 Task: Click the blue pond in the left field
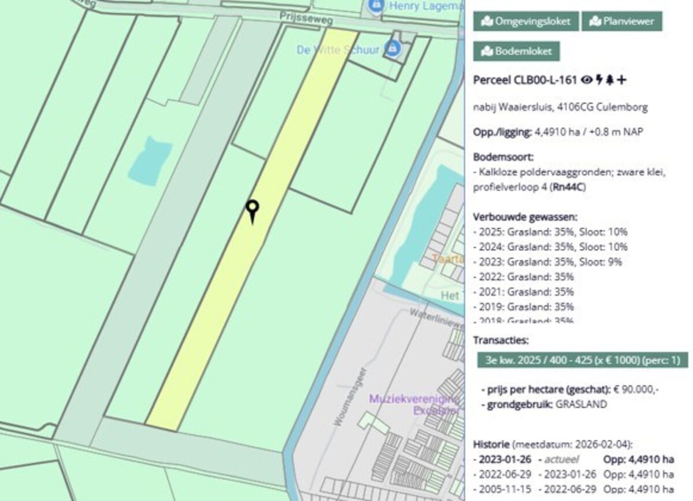click(x=149, y=161)
